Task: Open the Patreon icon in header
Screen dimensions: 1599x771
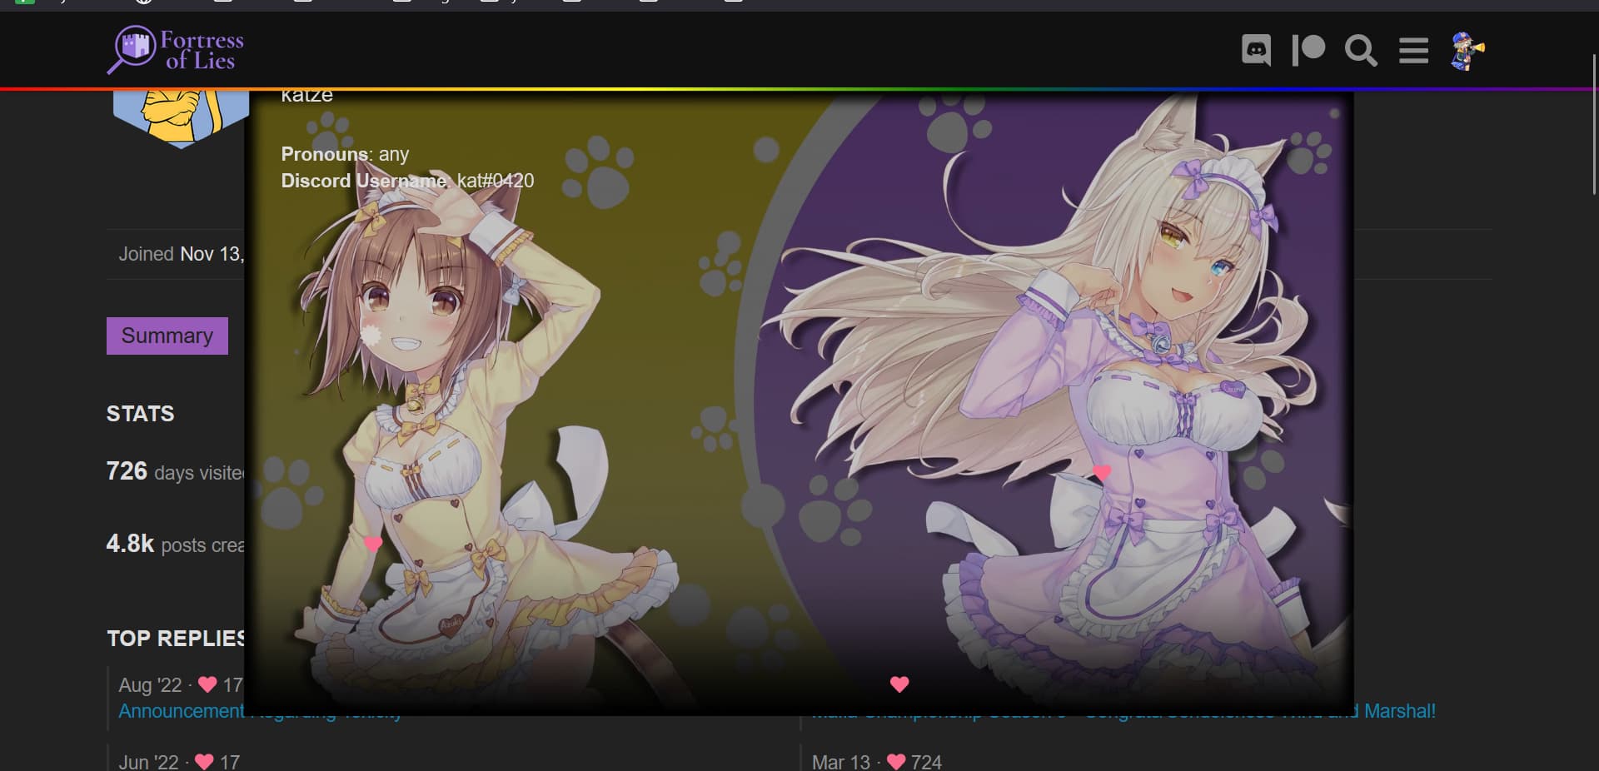Action: tap(1308, 50)
